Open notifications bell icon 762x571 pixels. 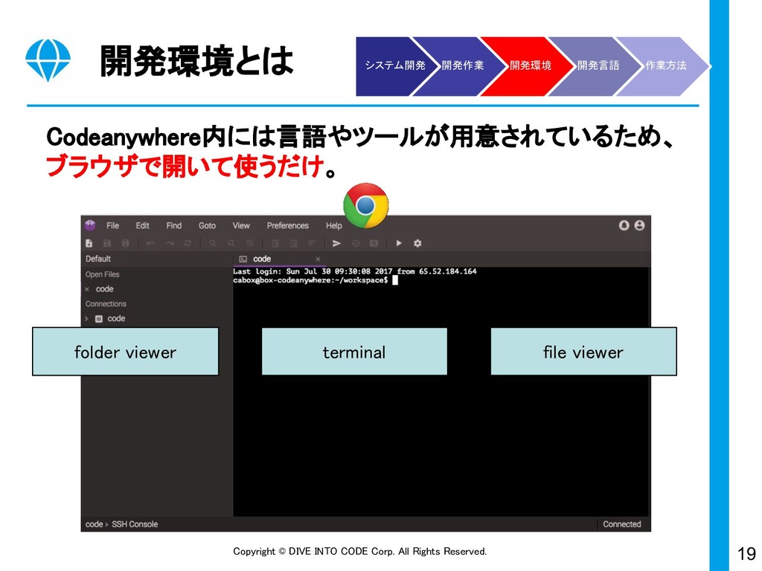(x=624, y=225)
